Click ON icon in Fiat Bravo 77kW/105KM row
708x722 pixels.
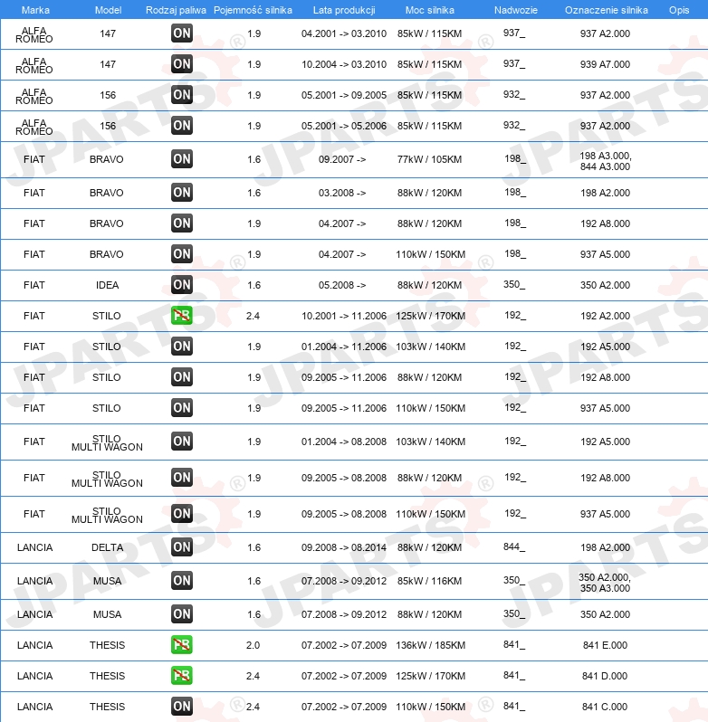(181, 159)
